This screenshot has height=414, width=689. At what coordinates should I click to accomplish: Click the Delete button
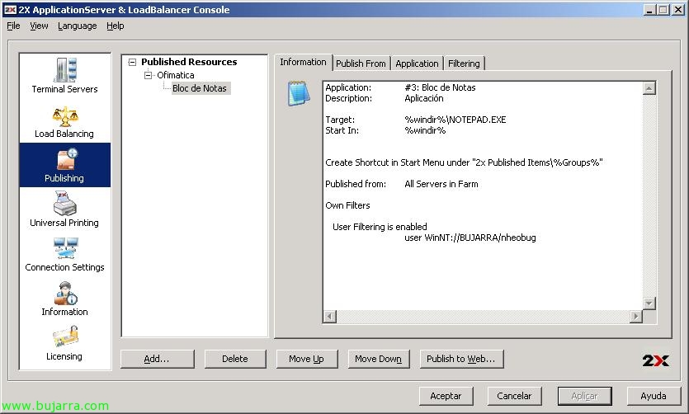click(235, 359)
